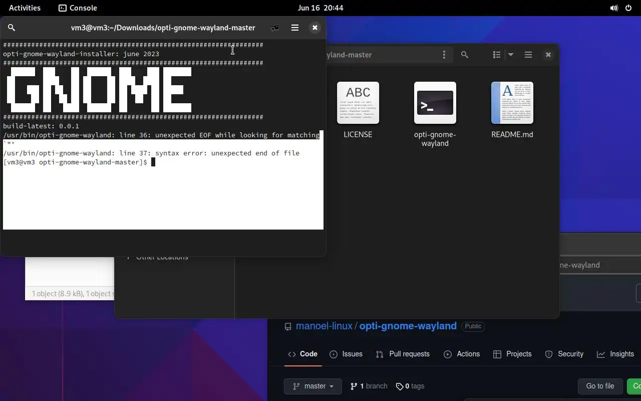Click the Public badge on GitHub
Screen dimensions: 641x401
(473, 326)
